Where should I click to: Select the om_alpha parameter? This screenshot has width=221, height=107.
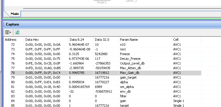127,87
